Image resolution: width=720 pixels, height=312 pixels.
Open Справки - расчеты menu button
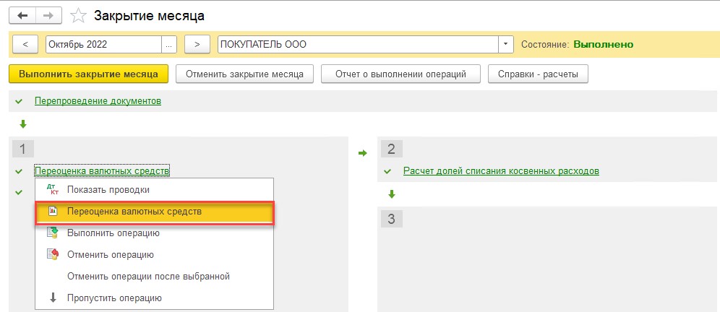tap(538, 74)
